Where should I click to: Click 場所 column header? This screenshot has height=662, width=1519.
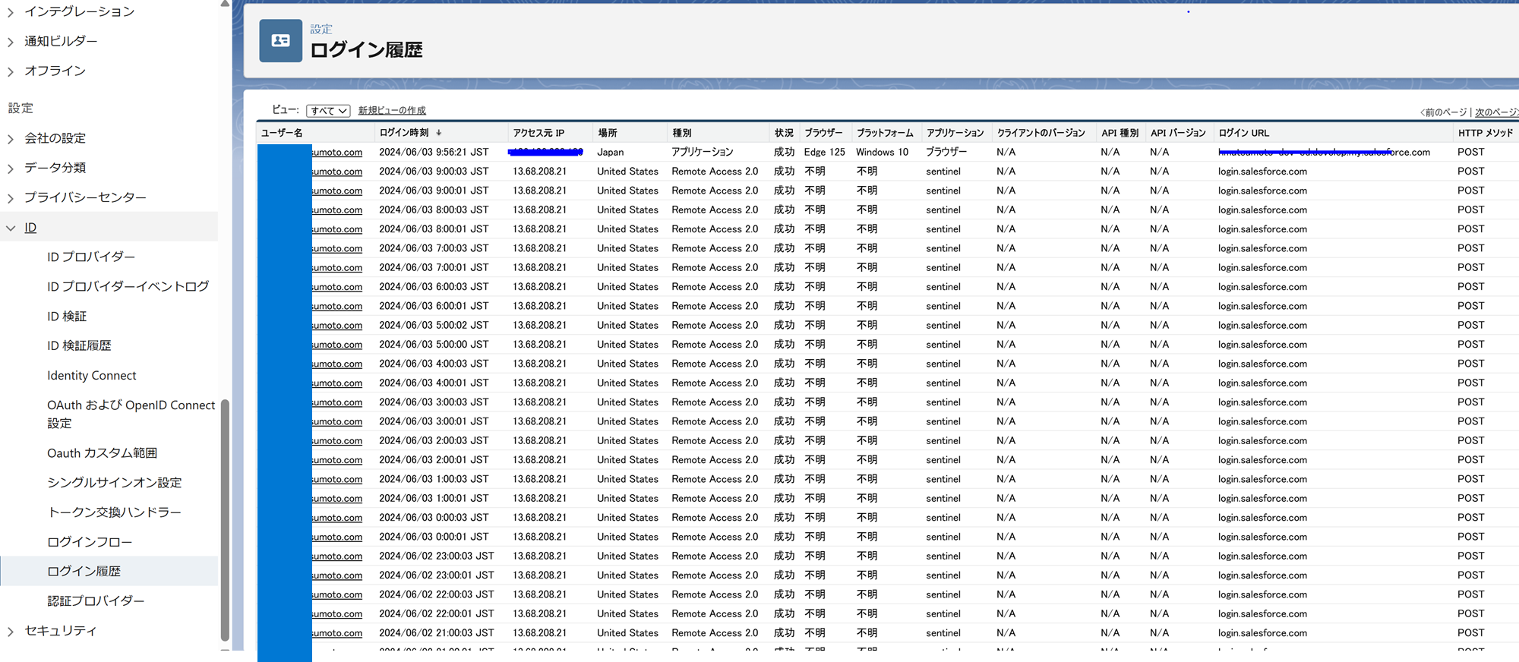[x=608, y=133]
